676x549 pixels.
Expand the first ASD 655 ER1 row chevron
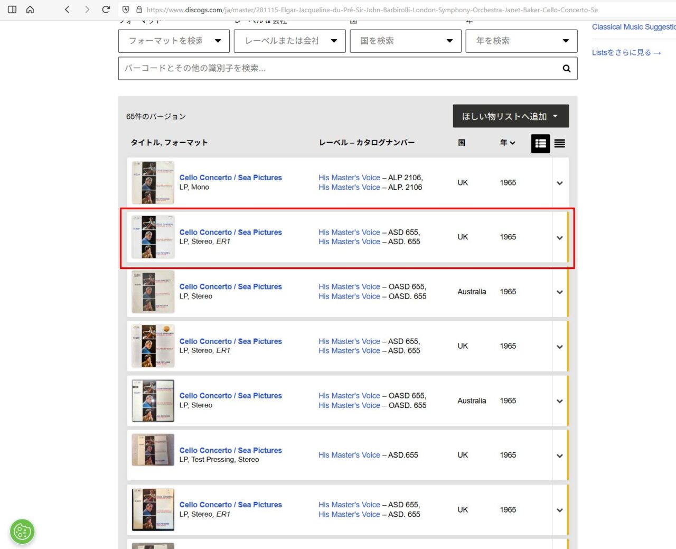tap(559, 238)
